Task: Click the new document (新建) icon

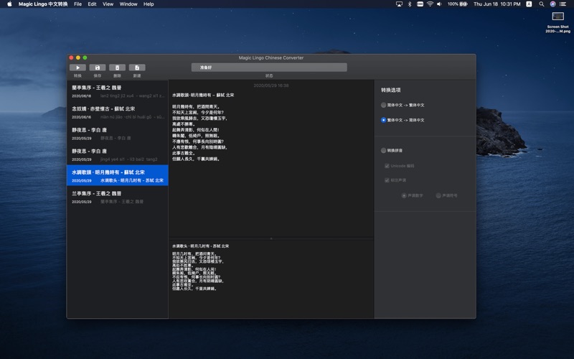Action: [x=137, y=67]
